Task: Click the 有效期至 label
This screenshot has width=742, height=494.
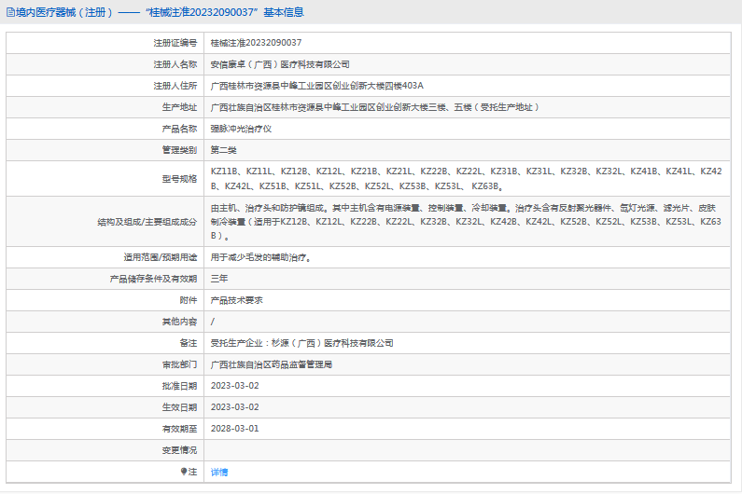Action: [179, 429]
